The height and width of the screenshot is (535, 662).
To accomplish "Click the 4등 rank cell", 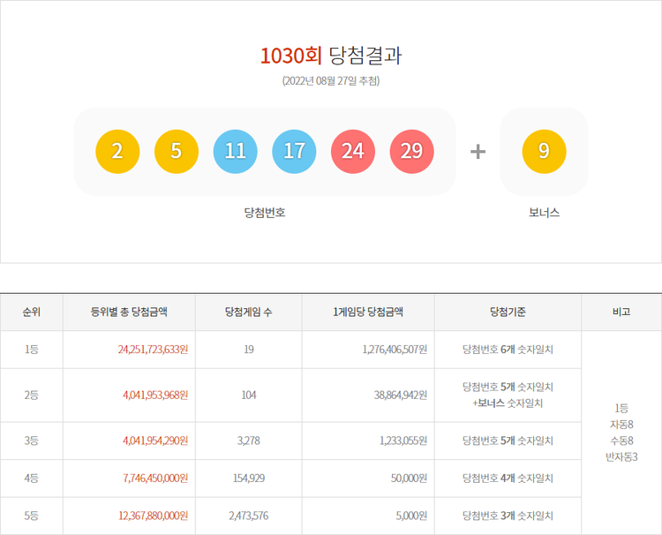I will (32, 478).
